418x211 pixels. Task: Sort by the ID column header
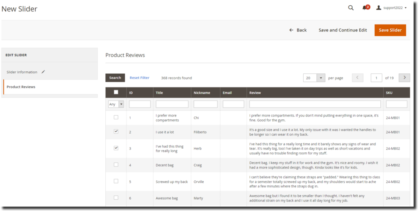click(131, 93)
